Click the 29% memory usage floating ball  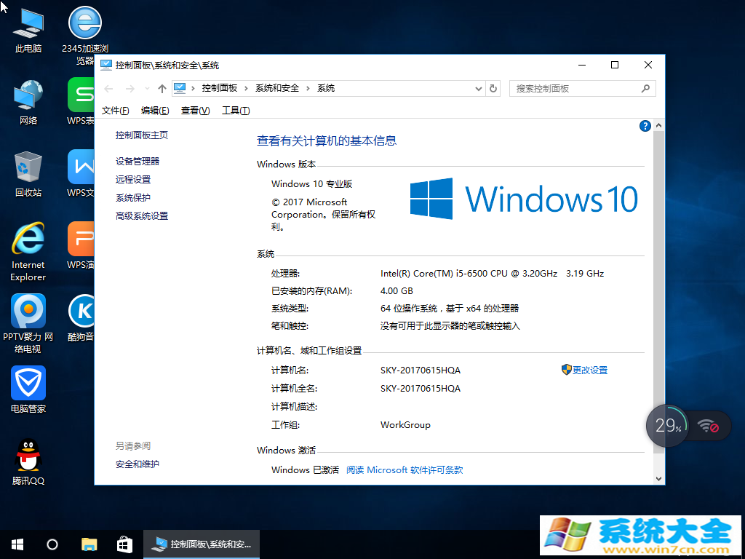tap(667, 425)
